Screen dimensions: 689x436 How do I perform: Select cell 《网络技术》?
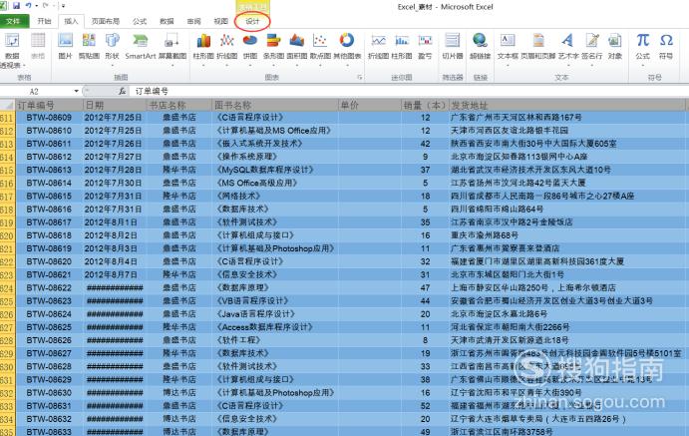(x=274, y=196)
